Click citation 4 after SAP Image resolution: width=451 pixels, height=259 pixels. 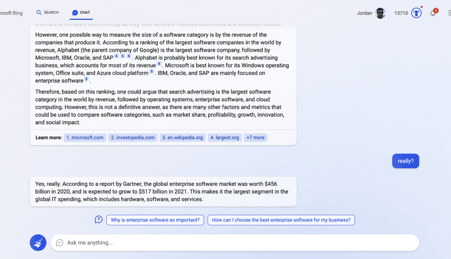coord(116,56)
